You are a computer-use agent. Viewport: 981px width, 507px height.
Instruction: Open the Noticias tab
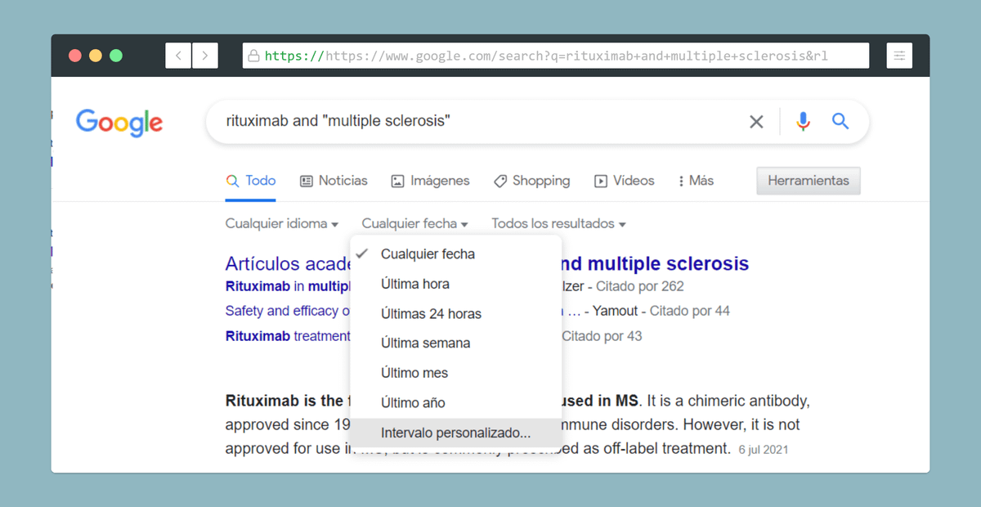(334, 181)
